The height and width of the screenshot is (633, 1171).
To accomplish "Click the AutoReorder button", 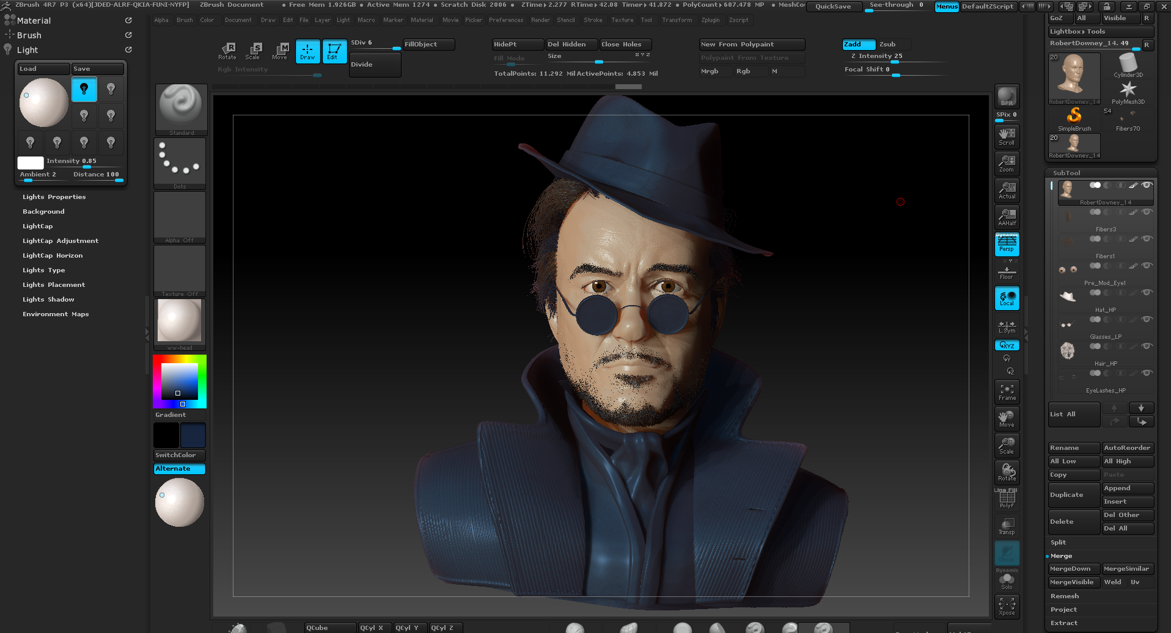I will 1128,448.
